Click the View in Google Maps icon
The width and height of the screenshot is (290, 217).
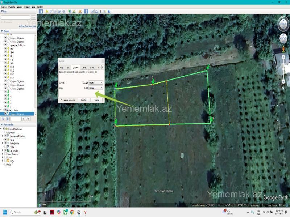pyautogui.click(x=105, y=11)
